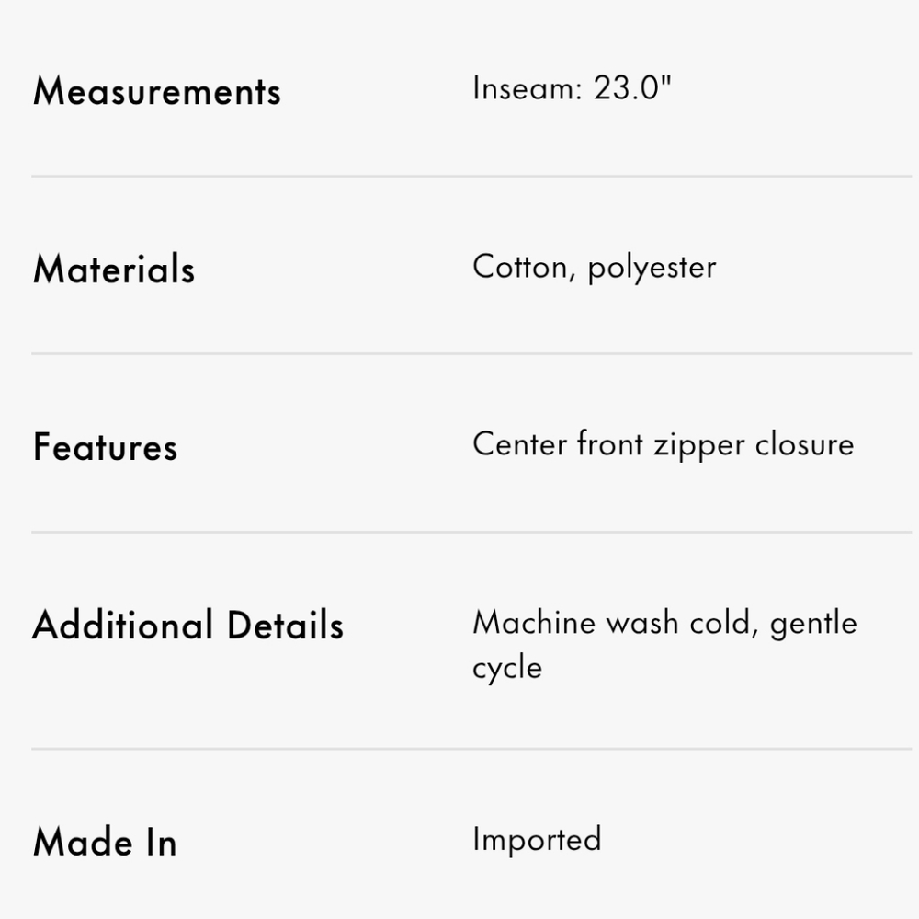
Task: Select the Made In heading
Action: pos(105,842)
